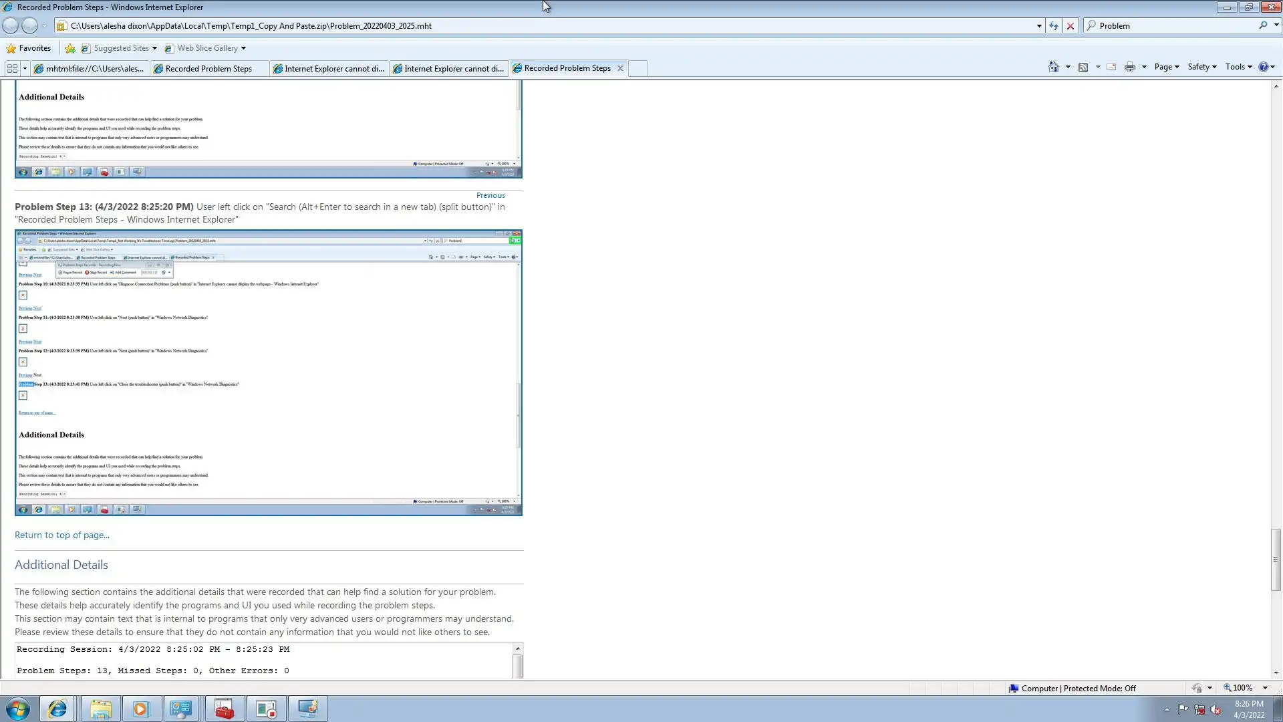Image resolution: width=1283 pixels, height=722 pixels.
Task: Click the Home toolbar icon
Action: pos(1054,67)
